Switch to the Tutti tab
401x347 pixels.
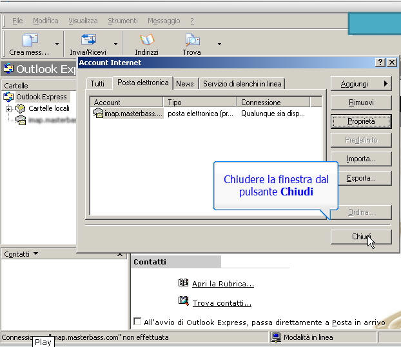97,84
